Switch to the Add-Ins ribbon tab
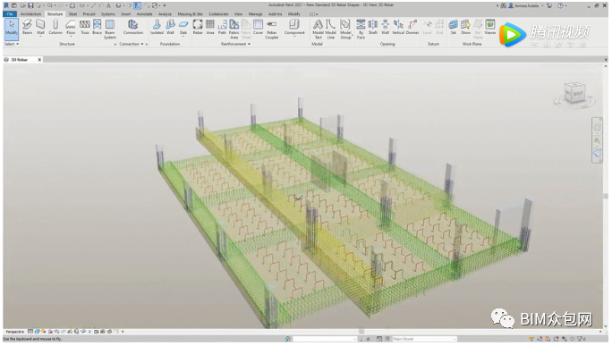This screenshot has width=612, height=346. tap(276, 14)
